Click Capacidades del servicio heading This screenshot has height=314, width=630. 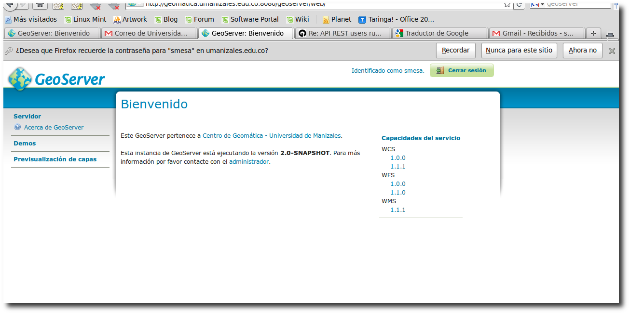point(421,138)
